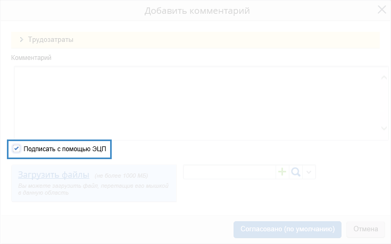Uncheck the 'Подписать с помощью ЭЦП' checkbox
Viewport: 391px width, 244px height.
point(16,149)
